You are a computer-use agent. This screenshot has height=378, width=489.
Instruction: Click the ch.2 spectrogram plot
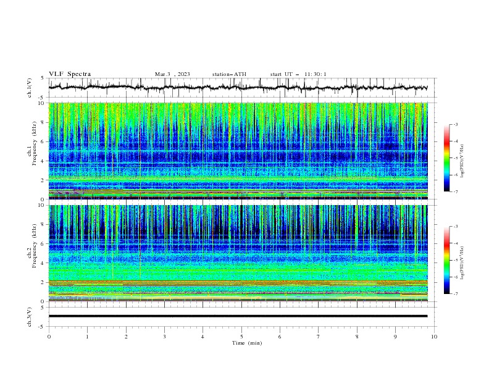tap(238, 253)
